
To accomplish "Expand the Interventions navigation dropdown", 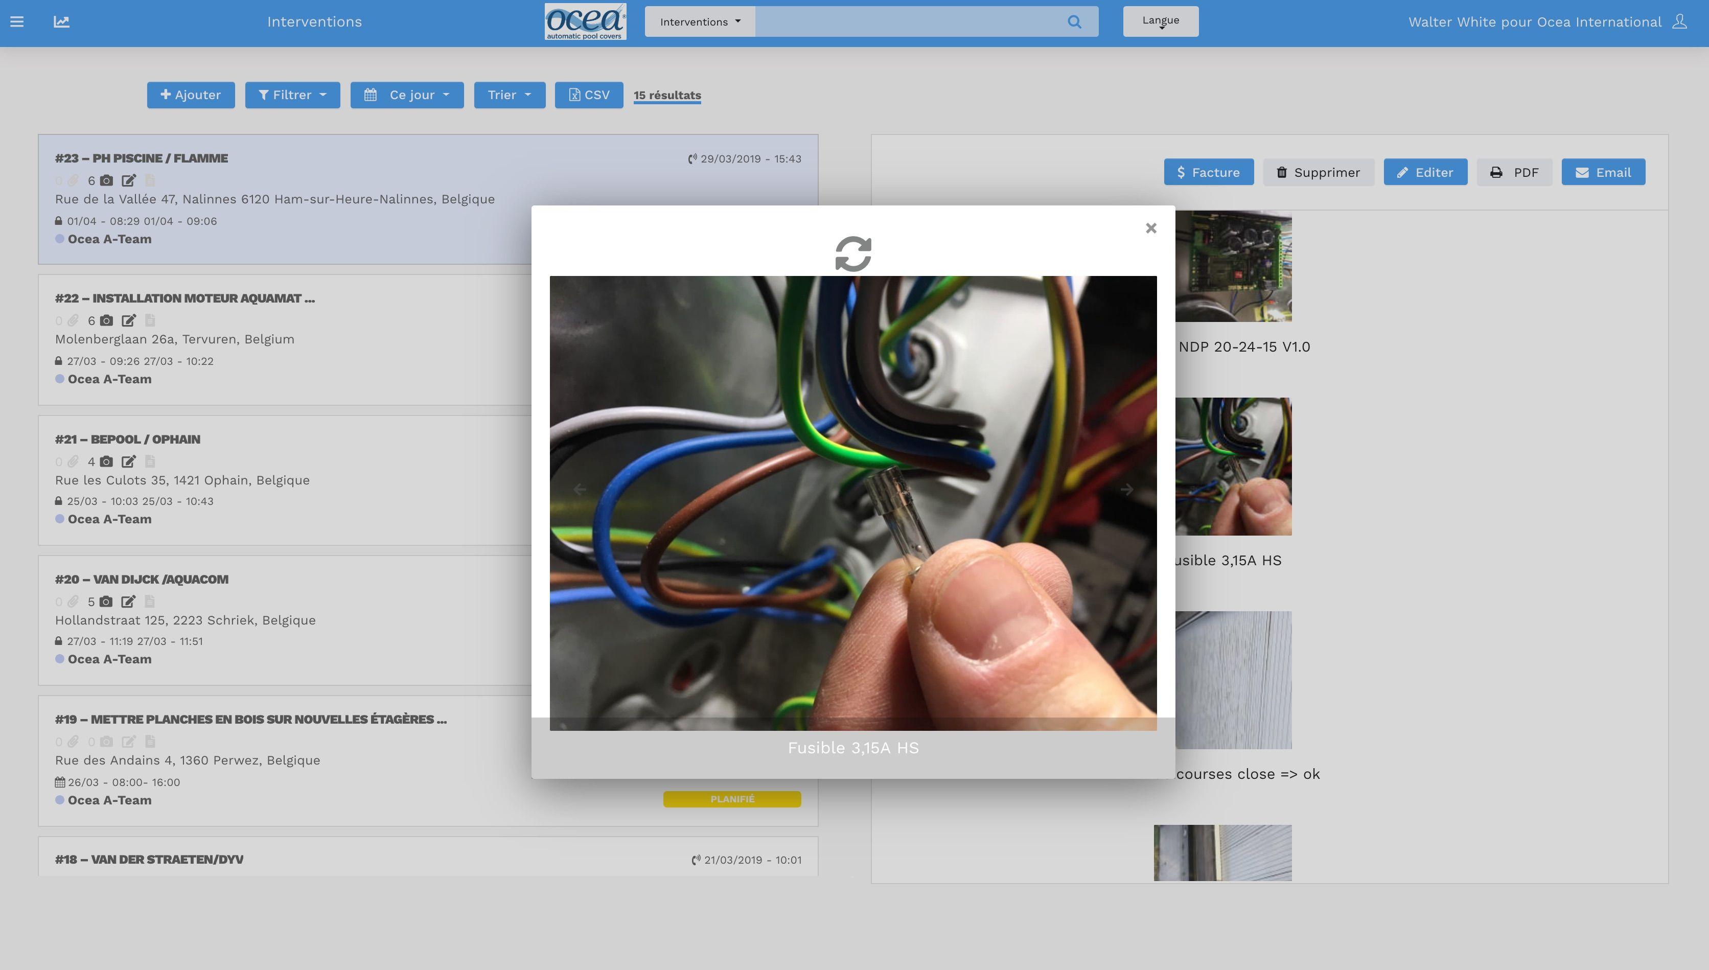I will pyautogui.click(x=700, y=21).
